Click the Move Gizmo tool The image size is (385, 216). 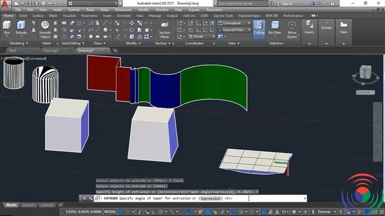click(292, 29)
